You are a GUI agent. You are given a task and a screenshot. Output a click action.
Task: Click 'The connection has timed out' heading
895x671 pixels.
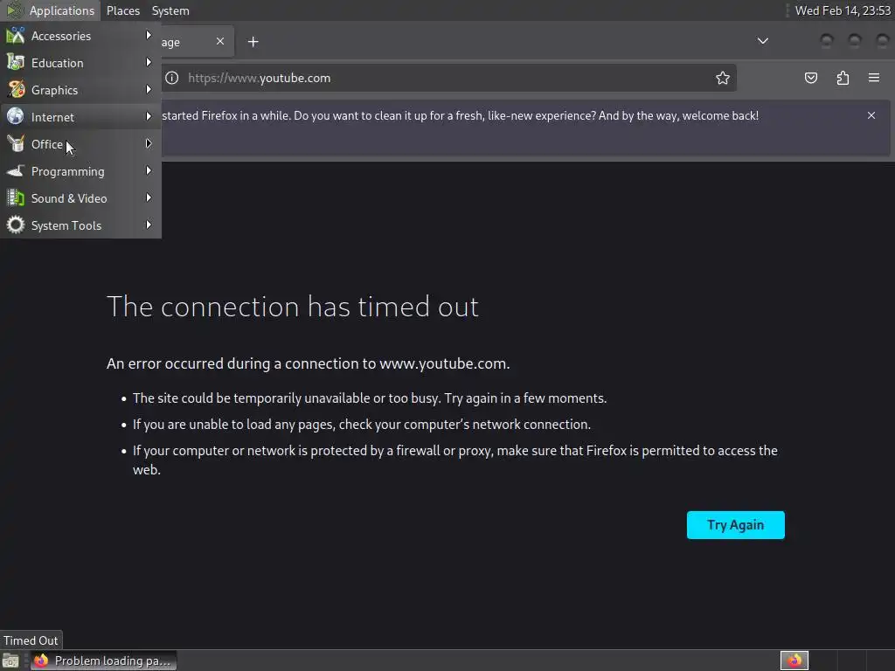coord(292,307)
